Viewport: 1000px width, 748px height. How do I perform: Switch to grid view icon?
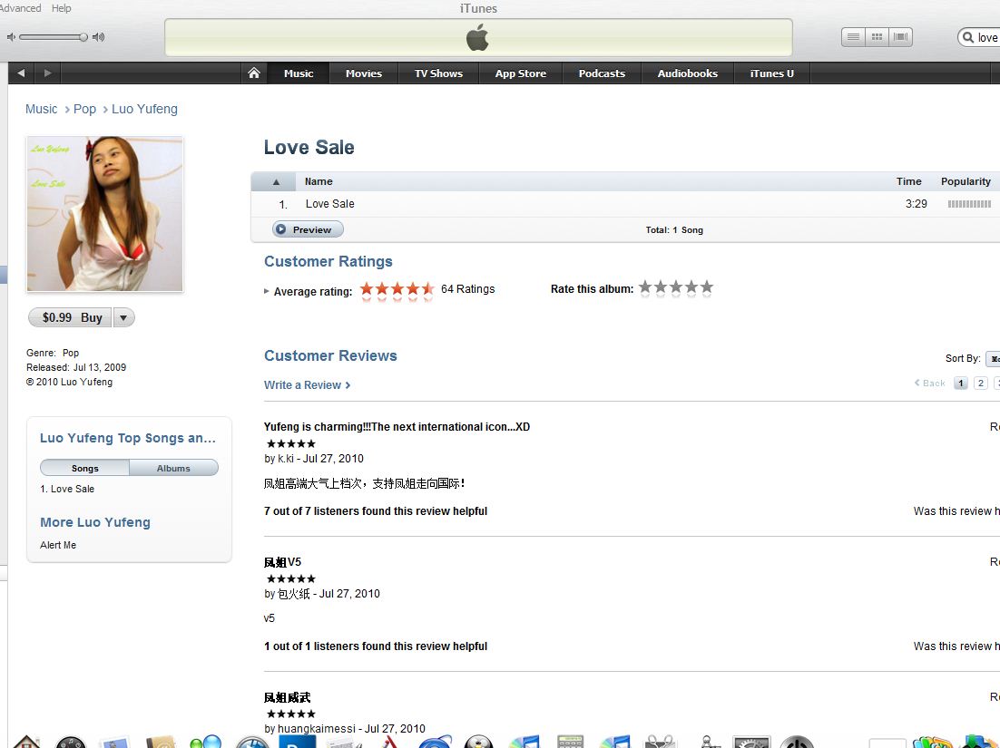[877, 37]
